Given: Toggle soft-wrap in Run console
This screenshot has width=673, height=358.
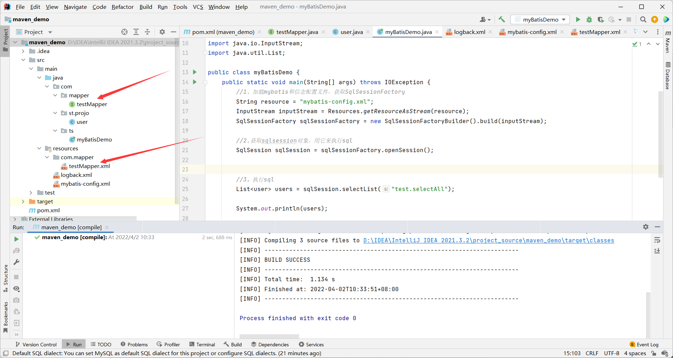Looking at the screenshot, I should (657, 241).
